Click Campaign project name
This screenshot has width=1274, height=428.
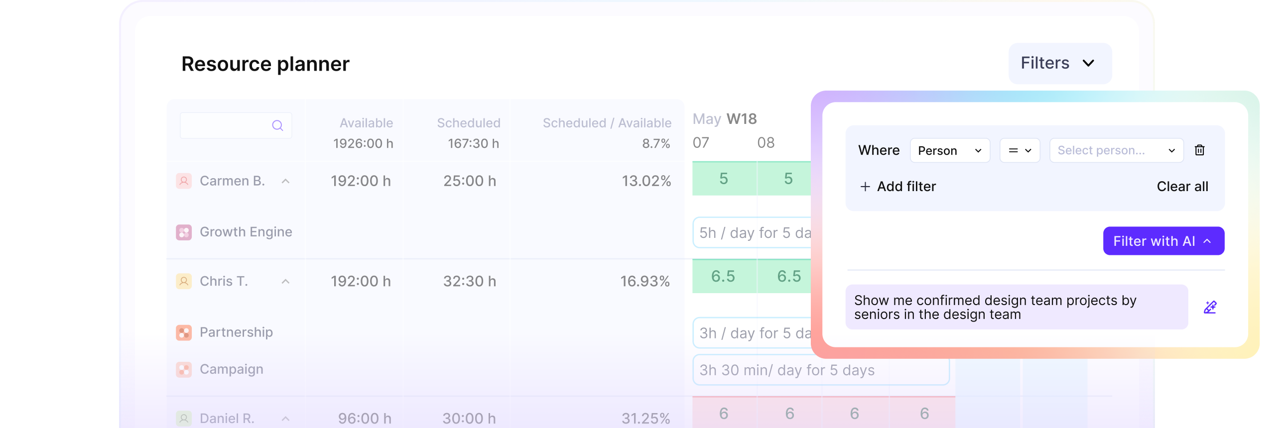point(232,369)
